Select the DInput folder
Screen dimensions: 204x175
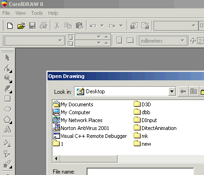coord(145,120)
